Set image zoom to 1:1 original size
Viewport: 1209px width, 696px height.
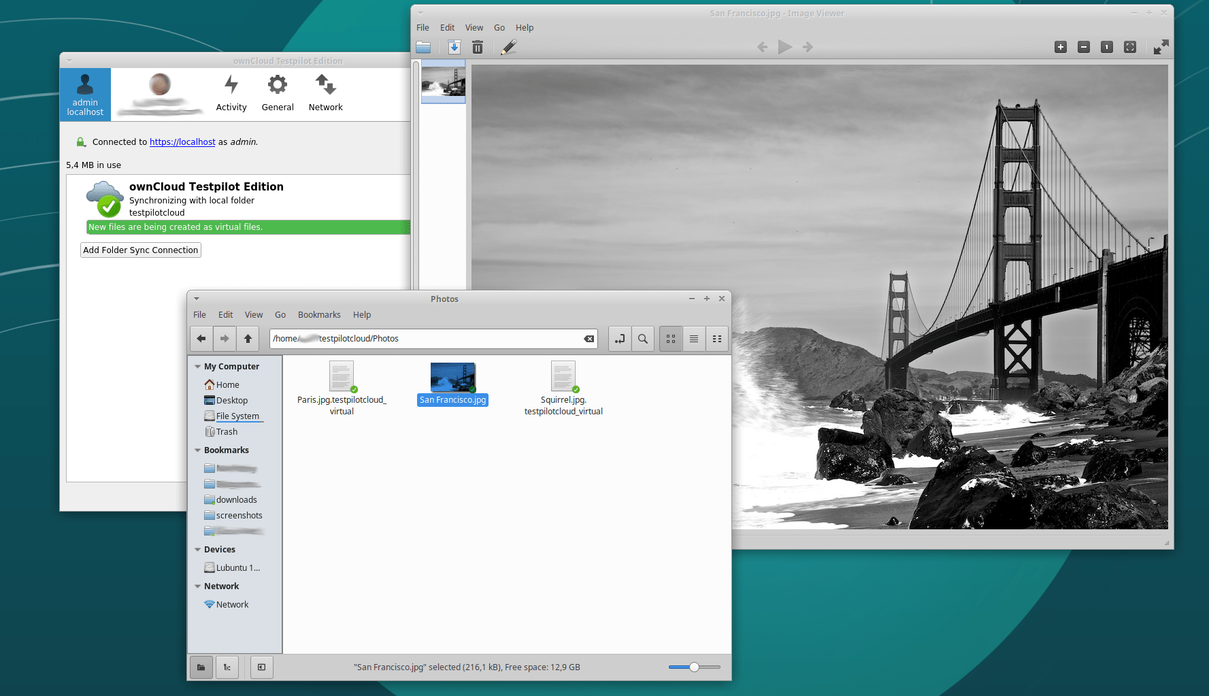tap(1107, 47)
